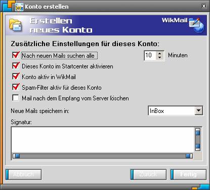This screenshot has width=210, height=190.
Task: Click the horizontal scrollbar track in Signatur box
Action: click(x=103, y=156)
